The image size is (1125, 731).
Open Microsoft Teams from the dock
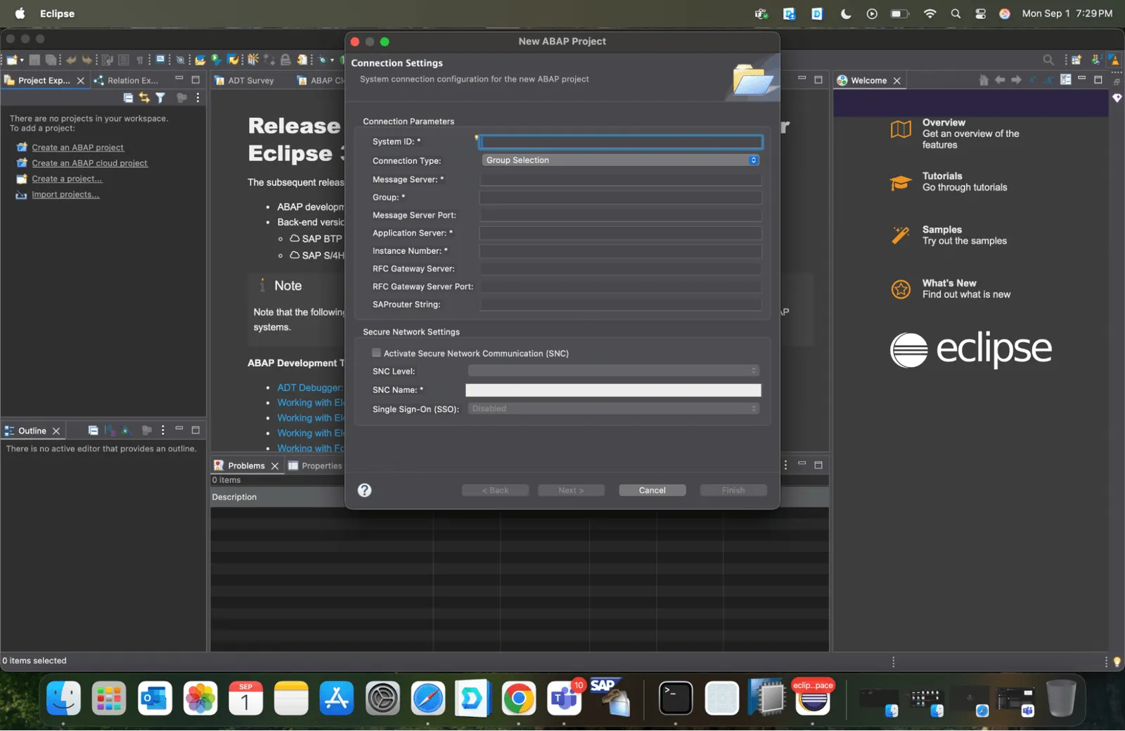tap(564, 699)
